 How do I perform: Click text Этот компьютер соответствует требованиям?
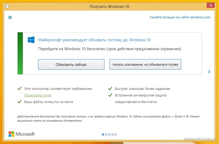tap(58, 89)
